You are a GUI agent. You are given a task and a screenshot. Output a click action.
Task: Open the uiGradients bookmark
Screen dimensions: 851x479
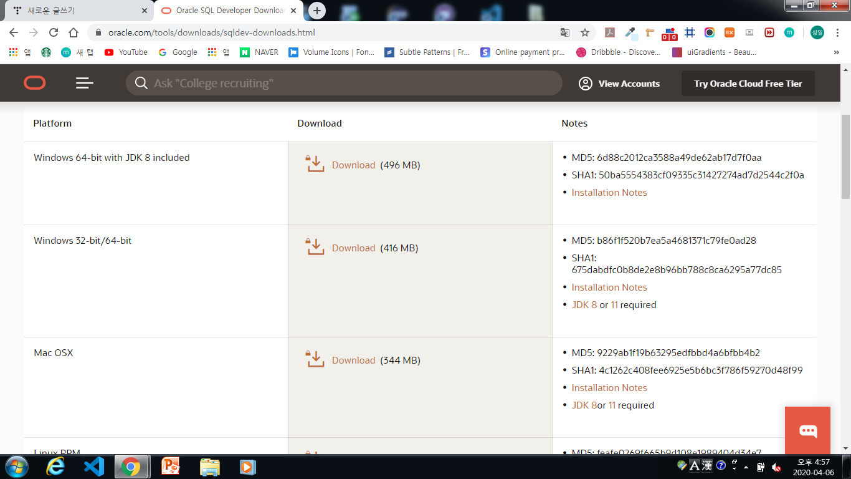[714, 52]
